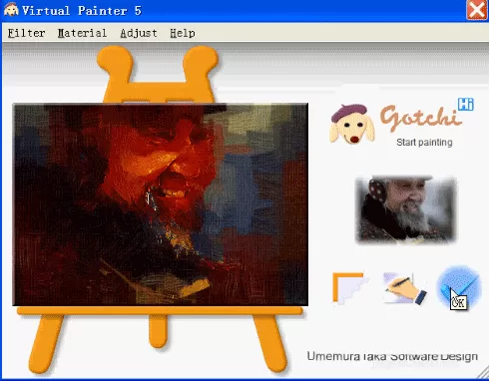Screen dimensions: 489x381
Task: Open the Filter menu
Action: pos(26,33)
